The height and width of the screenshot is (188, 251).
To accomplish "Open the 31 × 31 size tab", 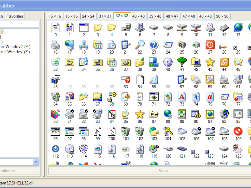I will 105,16.
